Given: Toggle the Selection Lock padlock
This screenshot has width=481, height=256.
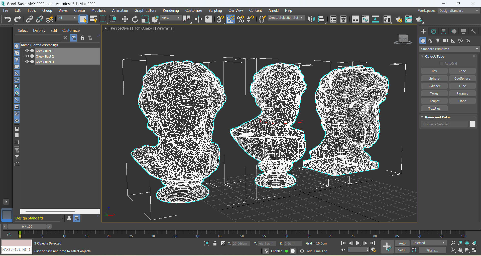Looking at the screenshot, I should [215, 243].
